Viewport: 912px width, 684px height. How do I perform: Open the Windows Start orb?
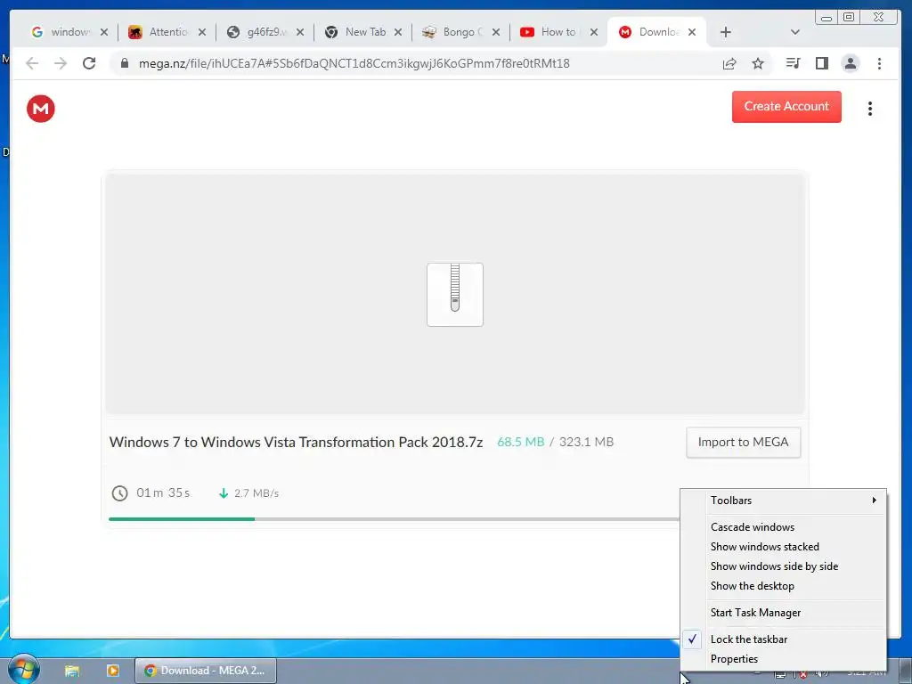(22, 670)
